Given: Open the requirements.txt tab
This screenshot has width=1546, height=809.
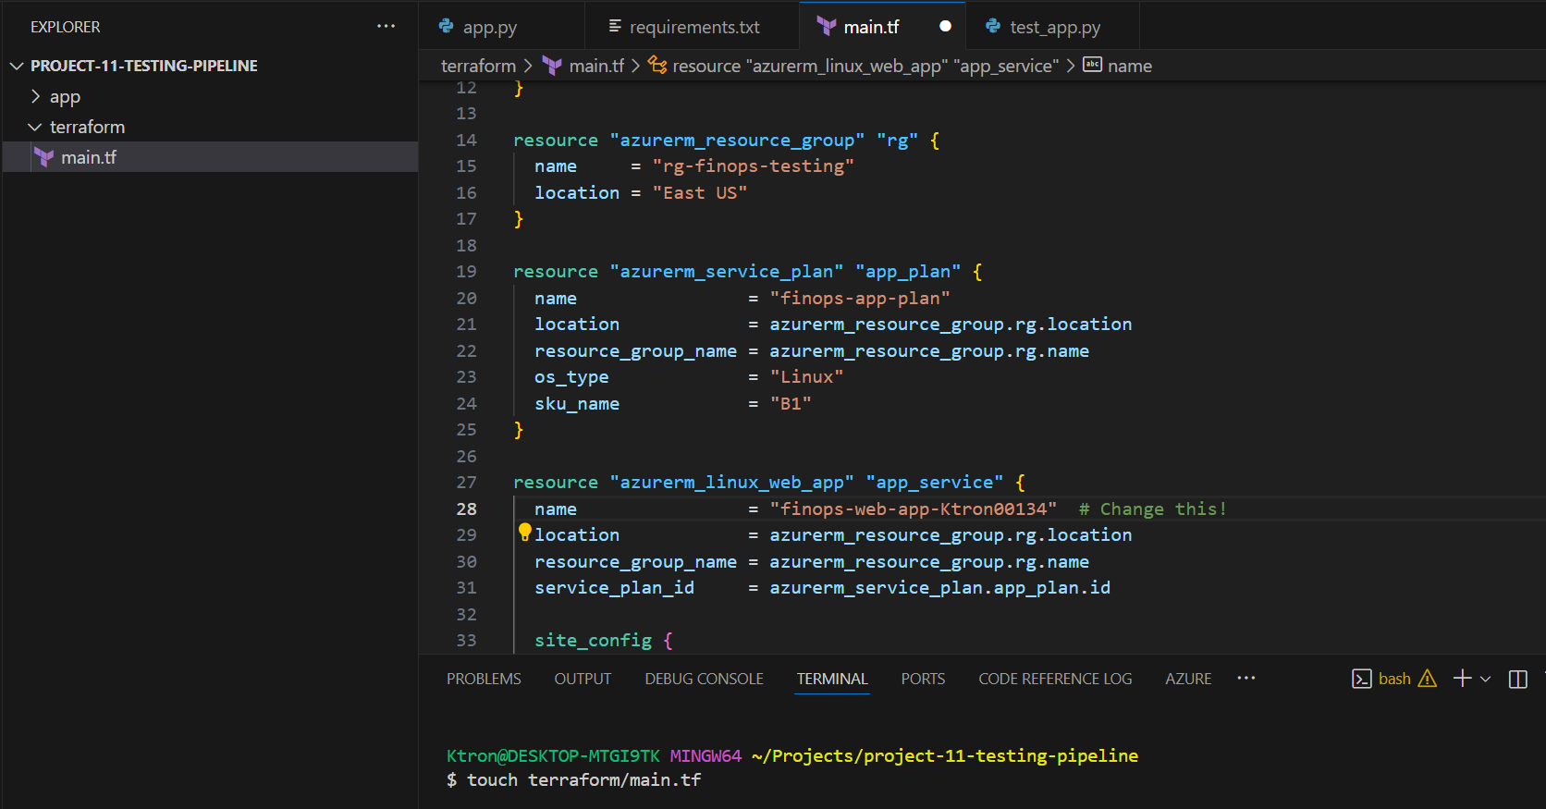Looking at the screenshot, I should pyautogui.click(x=693, y=28).
